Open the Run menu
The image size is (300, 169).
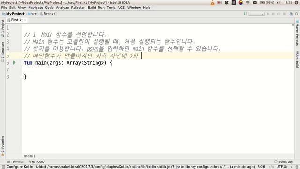(101, 8)
